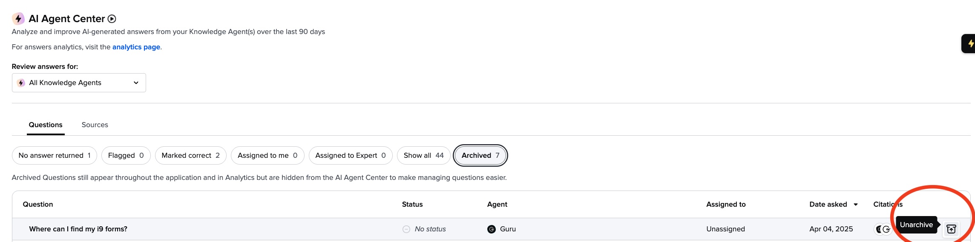The image size is (975, 242).
Task: Select the Show all 44 filter
Action: (423, 155)
